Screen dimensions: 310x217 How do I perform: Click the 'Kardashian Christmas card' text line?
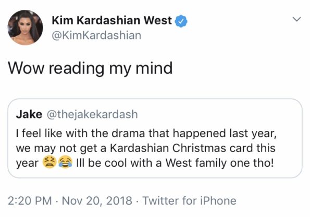(181, 148)
